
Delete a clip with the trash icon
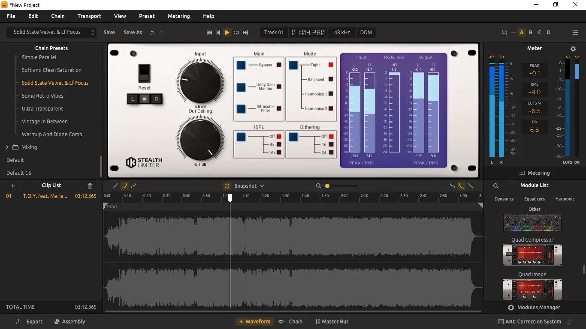[90, 186]
